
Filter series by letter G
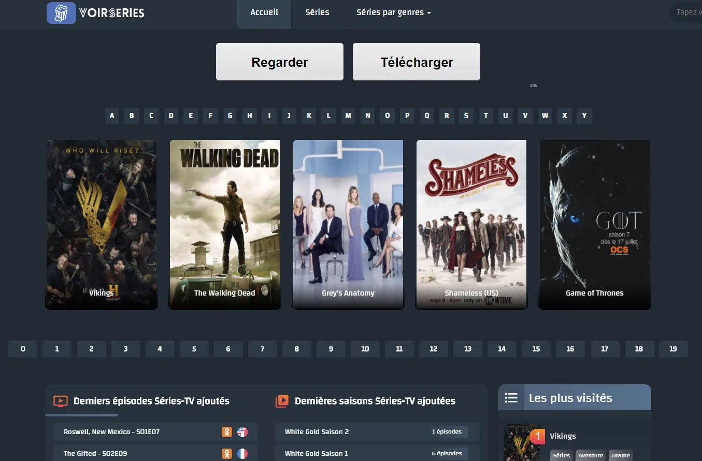(x=230, y=116)
